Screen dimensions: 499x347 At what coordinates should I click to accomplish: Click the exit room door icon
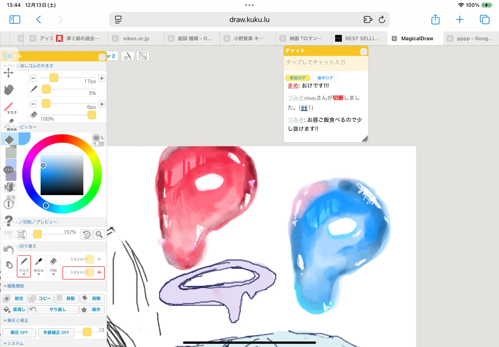tap(9, 187)
